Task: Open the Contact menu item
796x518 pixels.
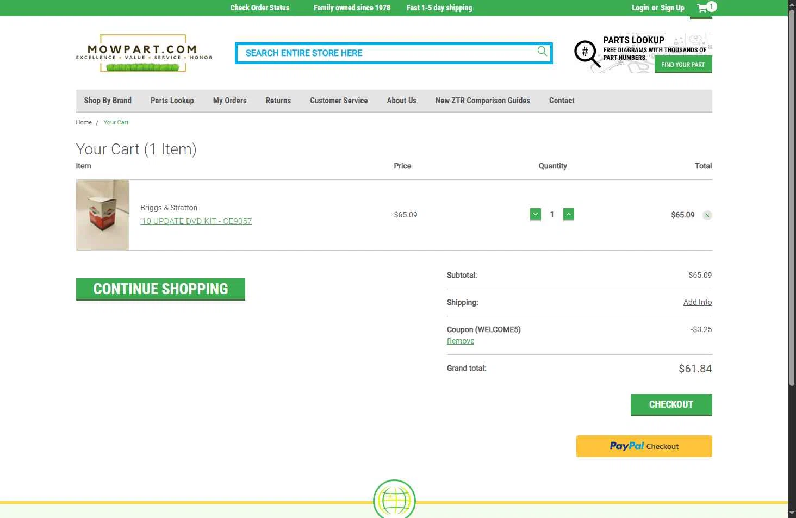Action: (x=562, y=101)
